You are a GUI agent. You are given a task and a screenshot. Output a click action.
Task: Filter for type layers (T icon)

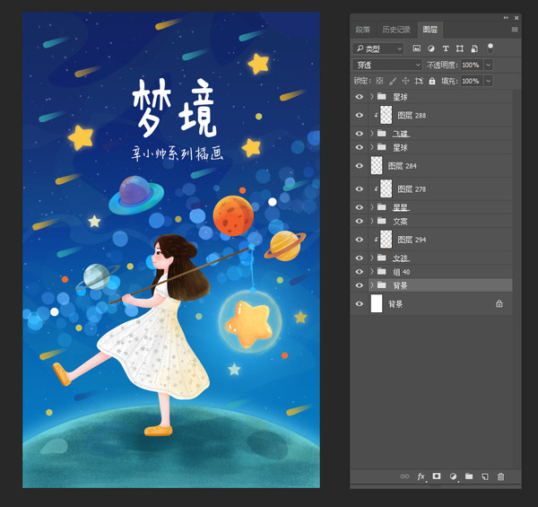446,48
